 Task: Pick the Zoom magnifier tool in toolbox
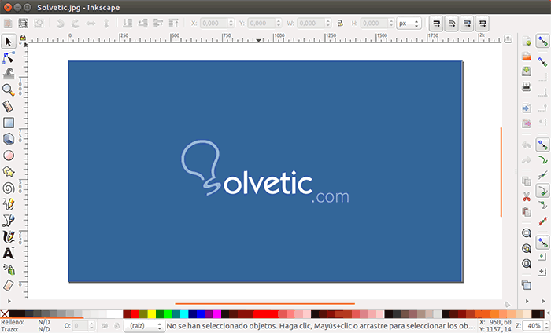coord(9,90)
